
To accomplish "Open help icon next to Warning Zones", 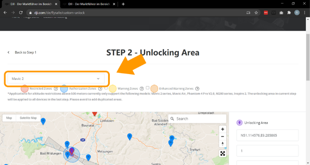I will [x=142, y=89].
